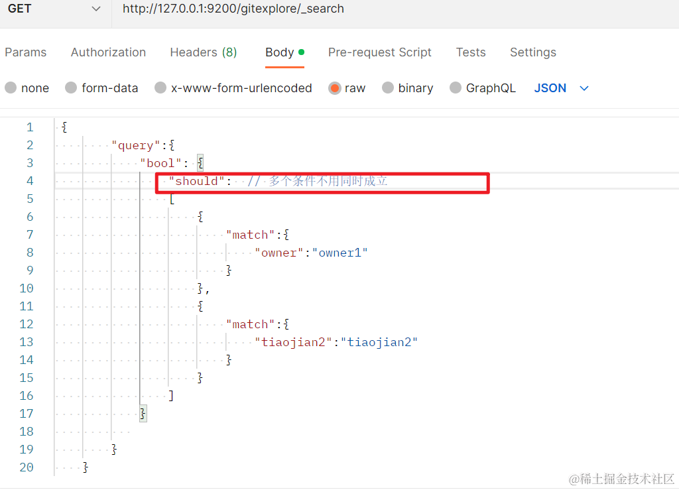This screenshot has height=490, width=679.
Task: Click the "tiaojian2" value on line 13
Action: click(x=379, y=342)
